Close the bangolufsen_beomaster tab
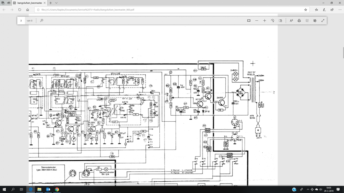Image resolution: width=344 pixels, height=193 pixels. 45,3
